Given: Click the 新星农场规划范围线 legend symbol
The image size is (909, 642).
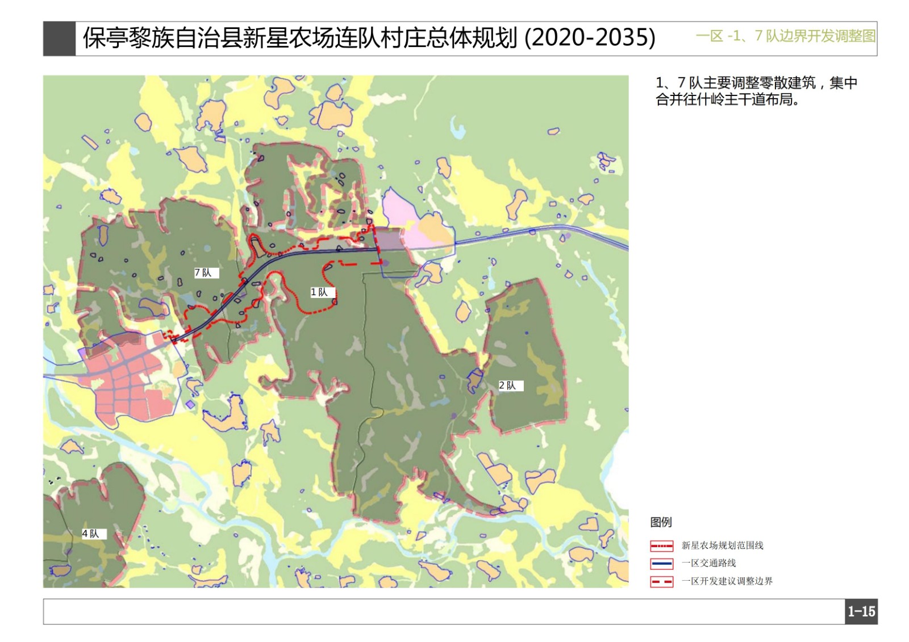Looking at the screenshot, I should [x=661, y=546].
